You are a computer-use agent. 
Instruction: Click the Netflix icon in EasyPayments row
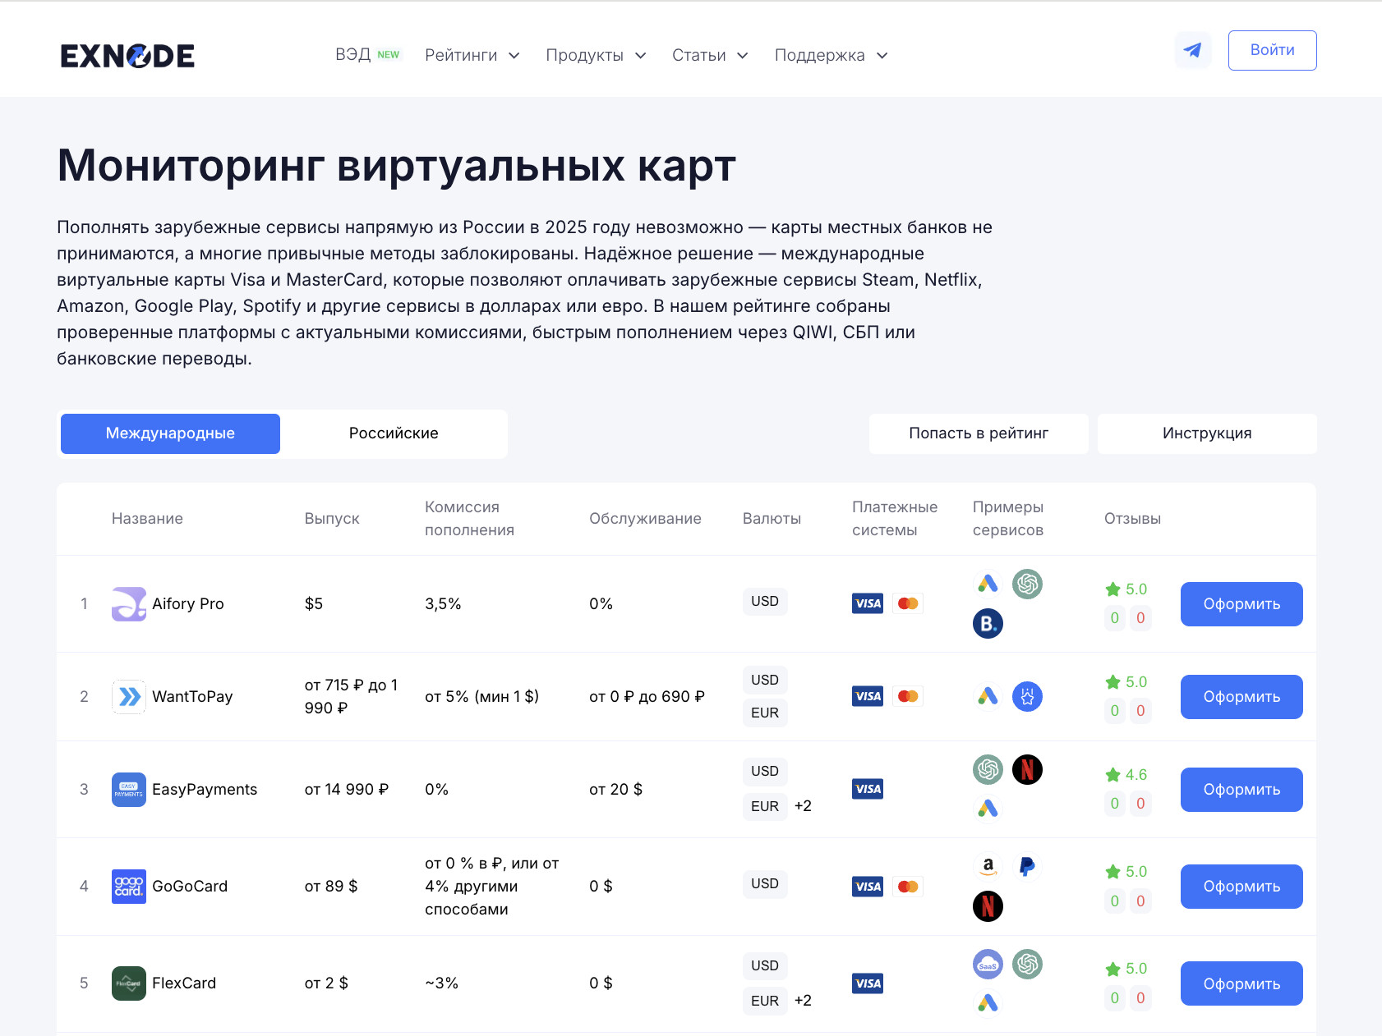tap(1027, 769)
